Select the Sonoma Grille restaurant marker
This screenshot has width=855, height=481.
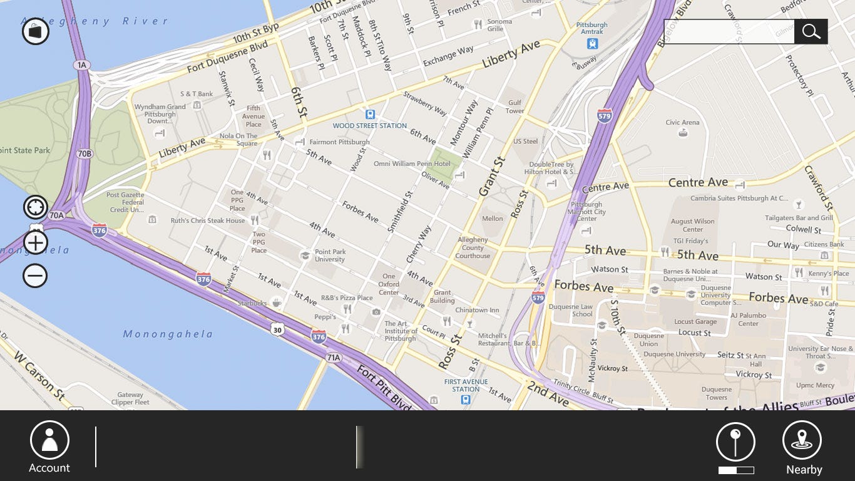click(478, 24)
